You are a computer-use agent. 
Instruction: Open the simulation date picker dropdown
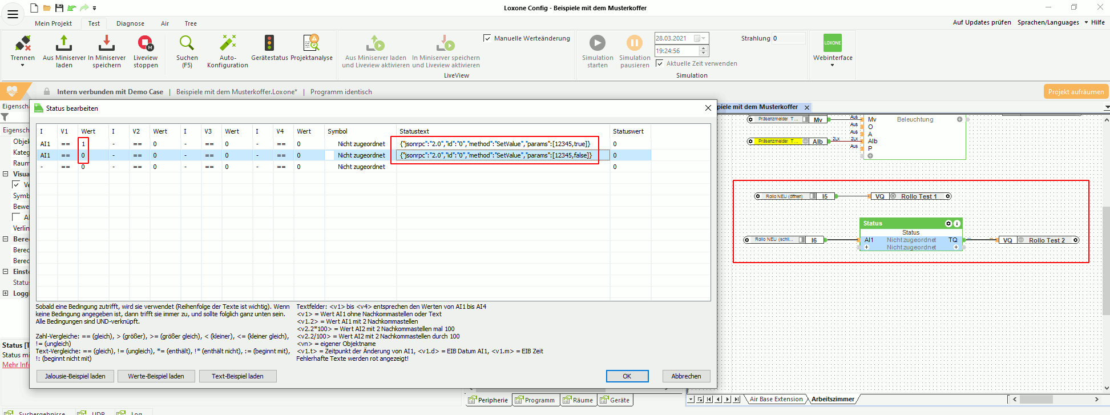(703, 38)
